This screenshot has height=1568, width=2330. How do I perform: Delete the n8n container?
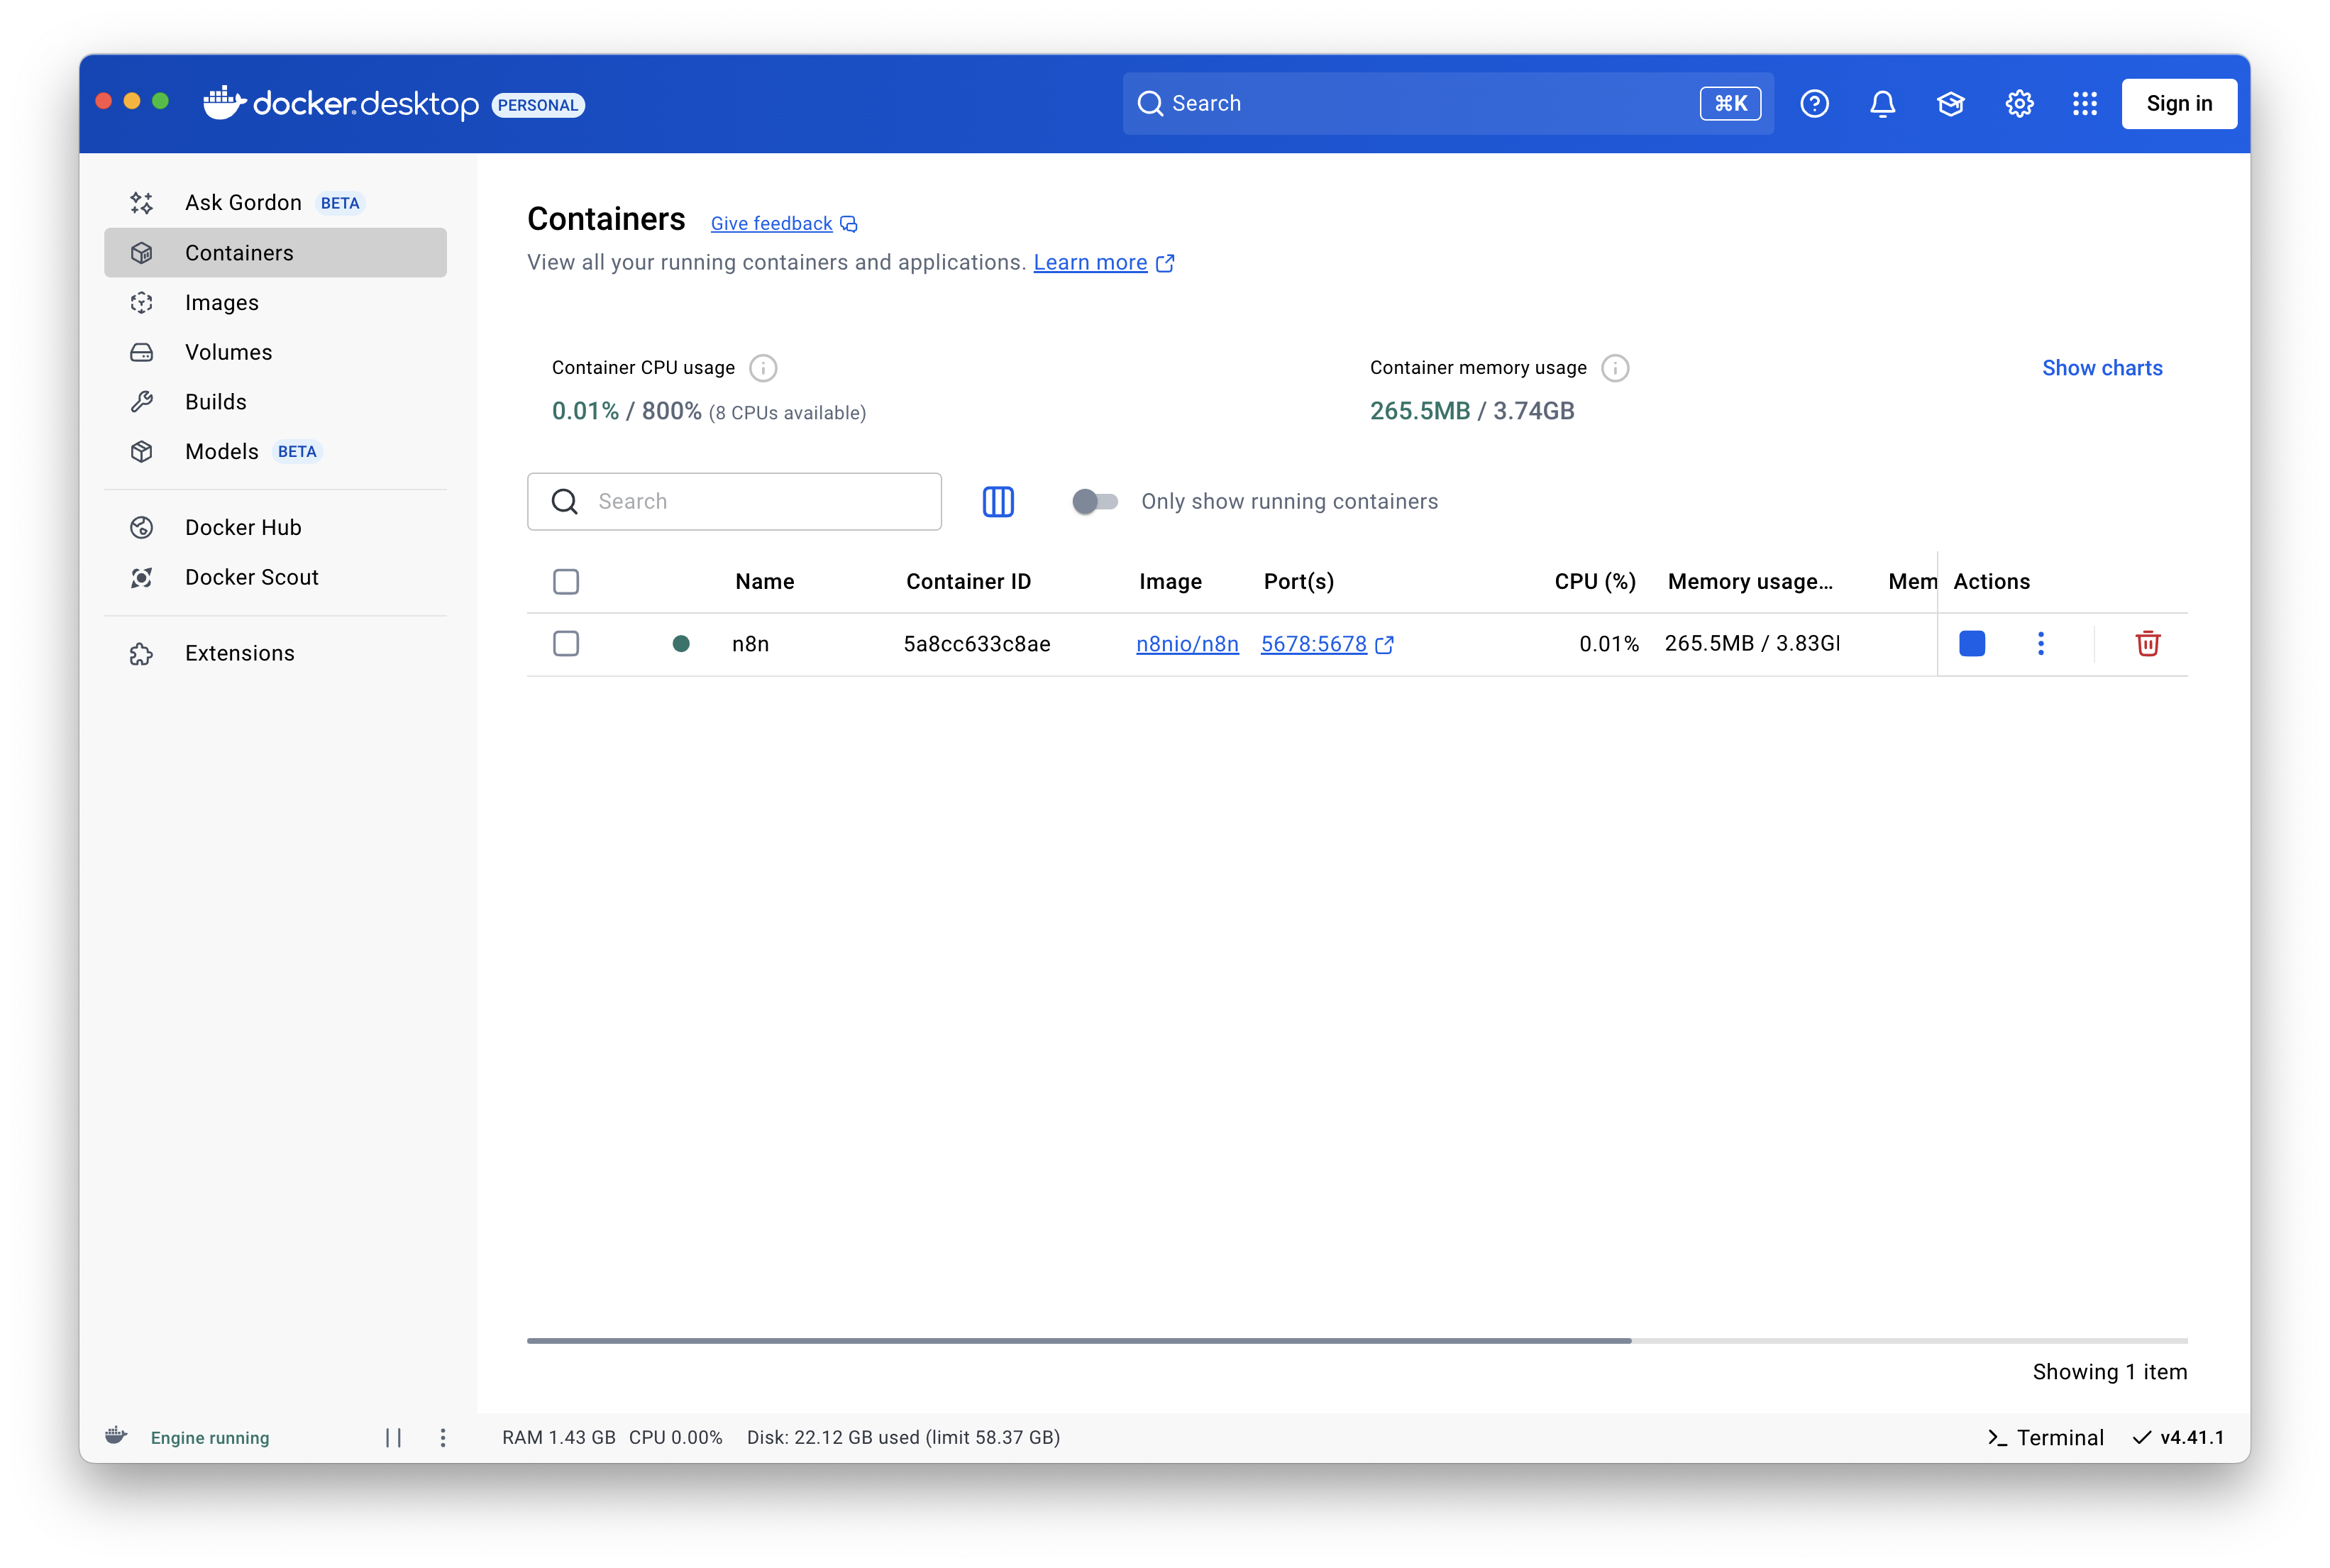coord(2147,643)
